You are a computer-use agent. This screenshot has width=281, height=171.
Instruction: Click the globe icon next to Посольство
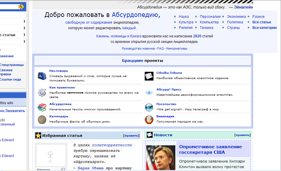(149, 107)
